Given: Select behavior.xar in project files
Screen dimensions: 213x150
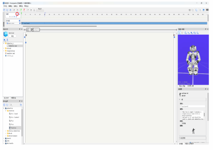Looking at the screenshot, I should pos(13,46).
